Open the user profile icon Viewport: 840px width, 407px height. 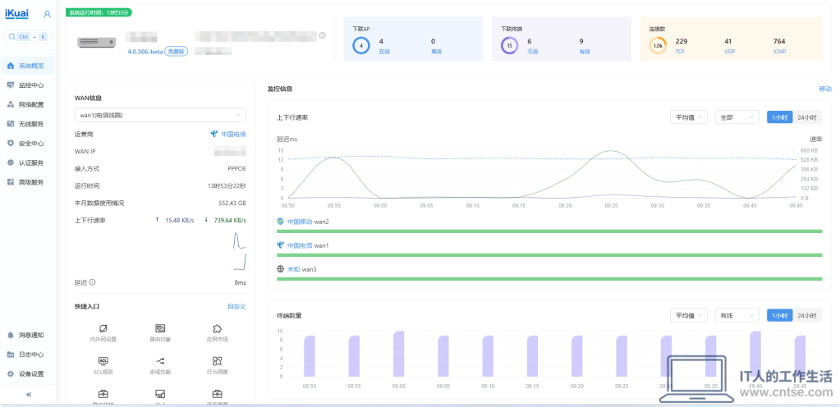tap(47, 14)
